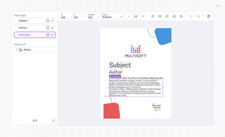Select the Author text box on the page
The height and width of the screenshot is (137, 225).
pyautogui.click(x=116, y=72)
